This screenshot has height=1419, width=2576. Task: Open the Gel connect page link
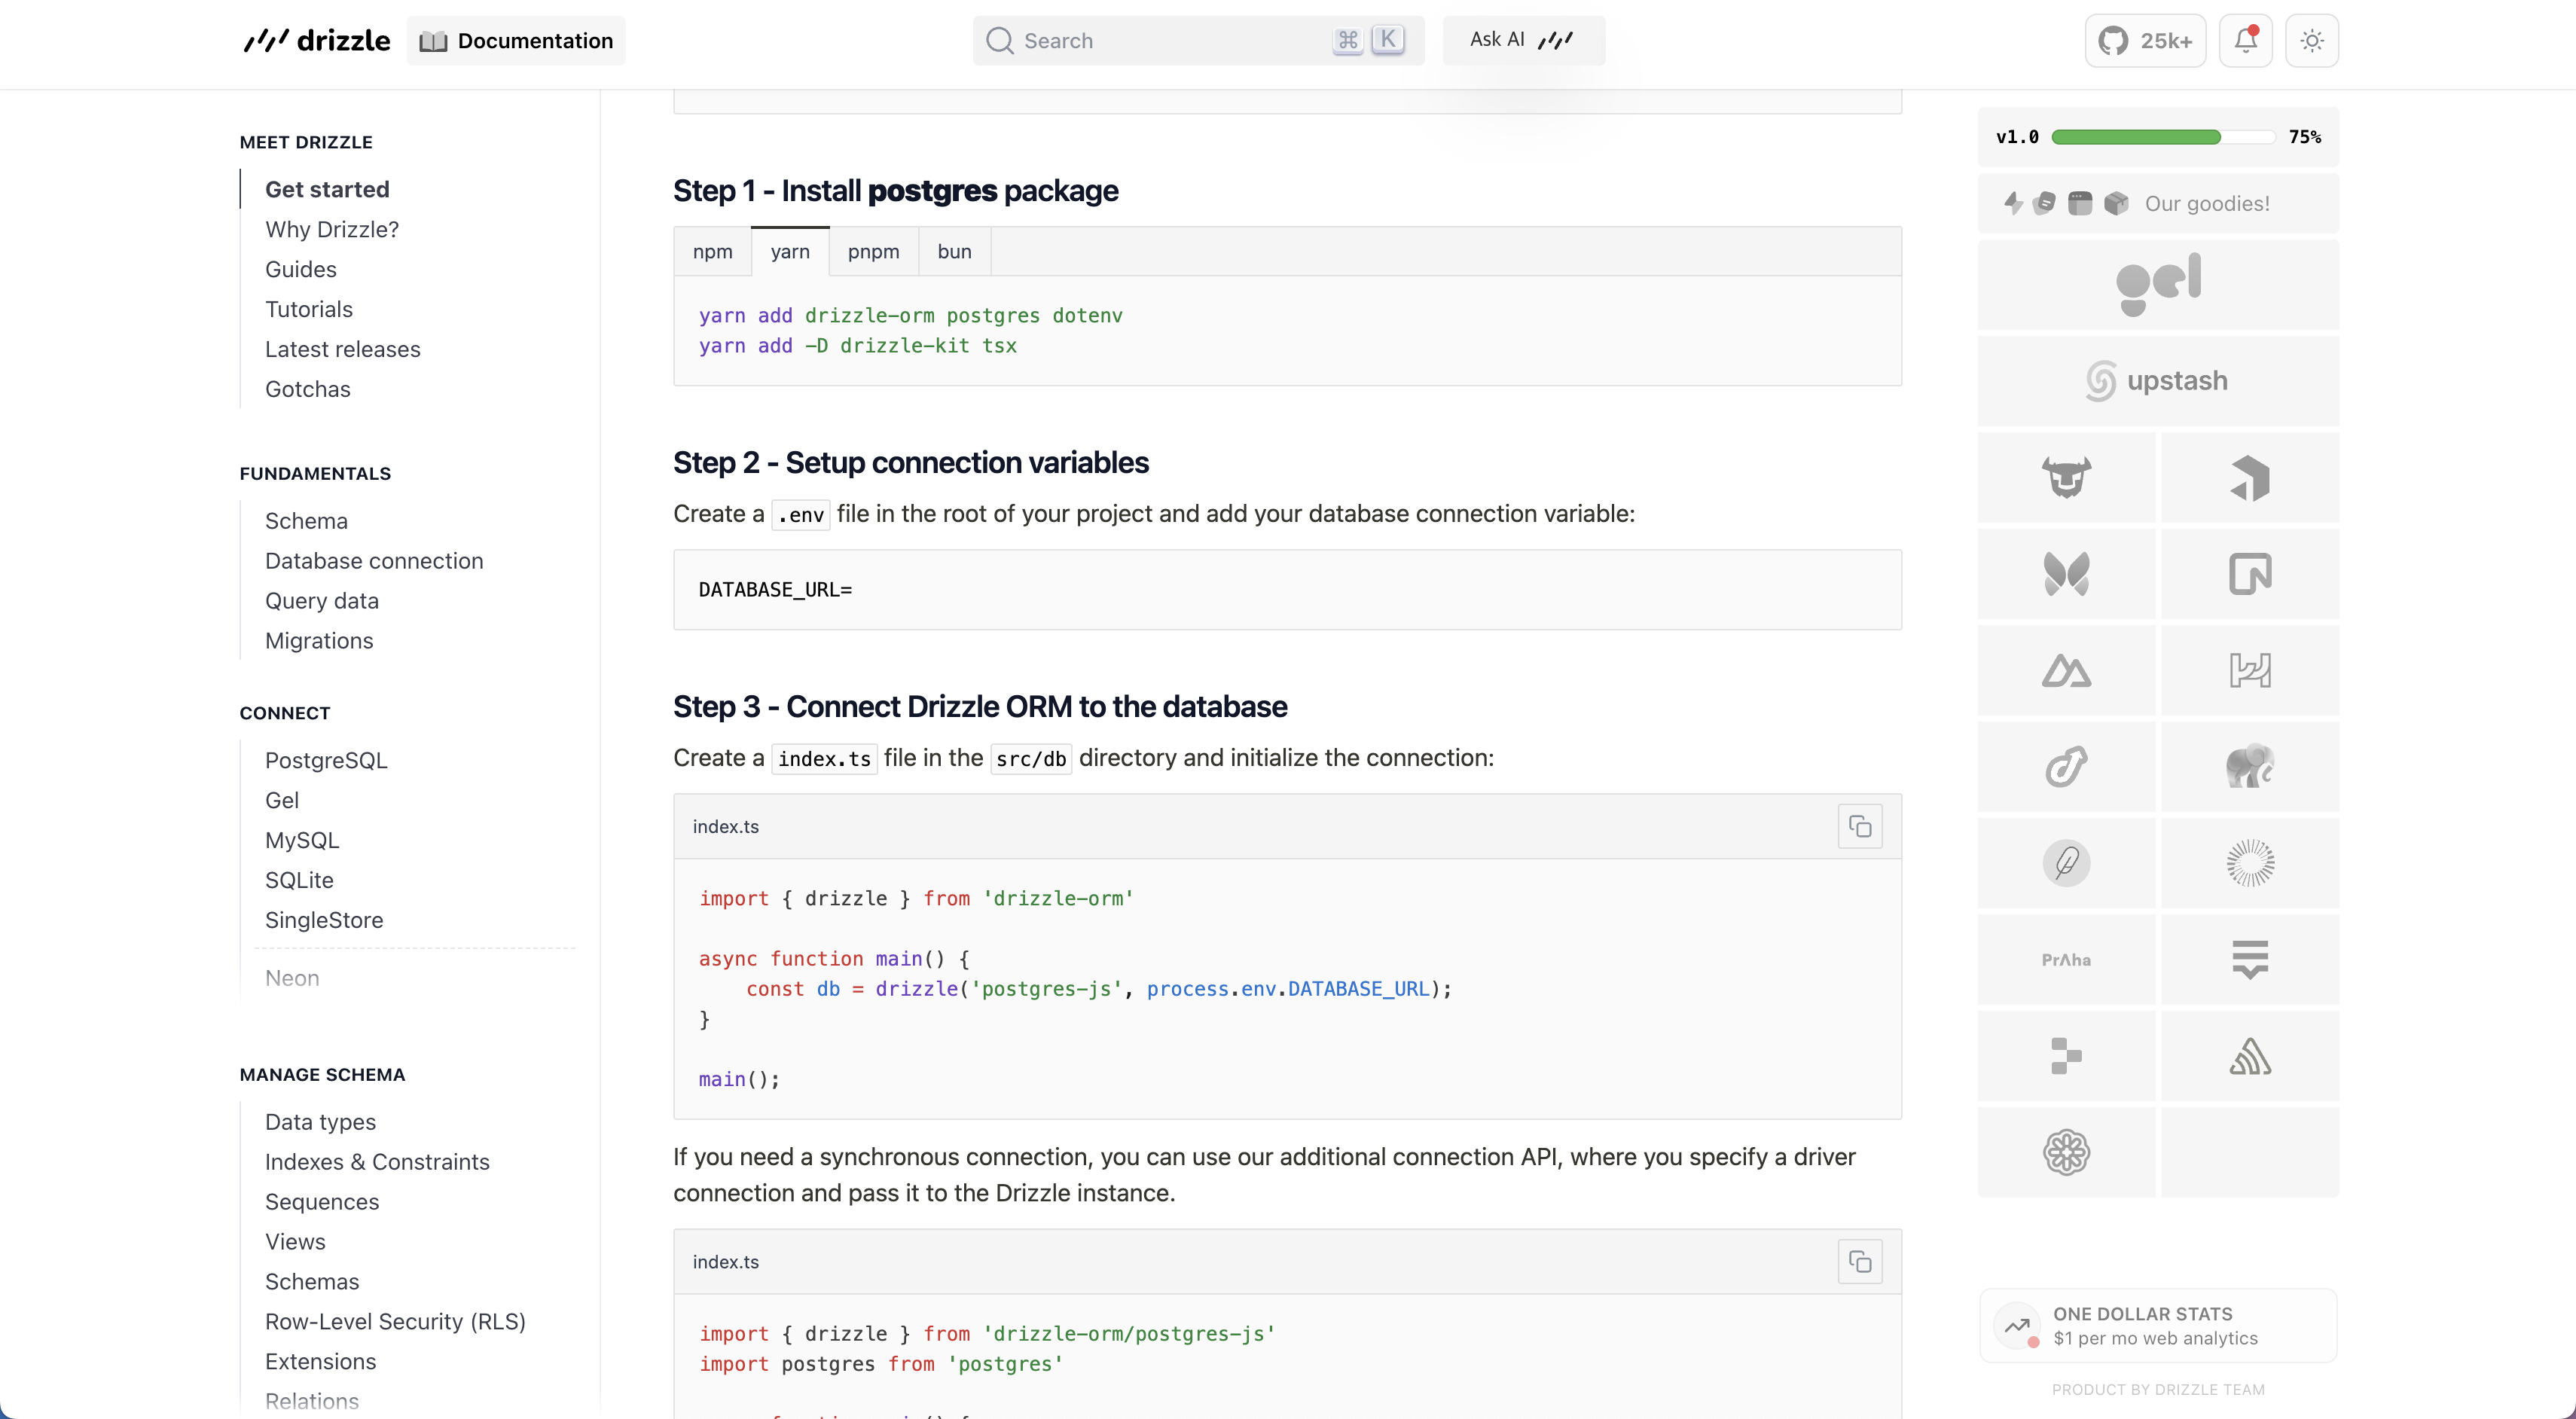(x=282, y=800)
